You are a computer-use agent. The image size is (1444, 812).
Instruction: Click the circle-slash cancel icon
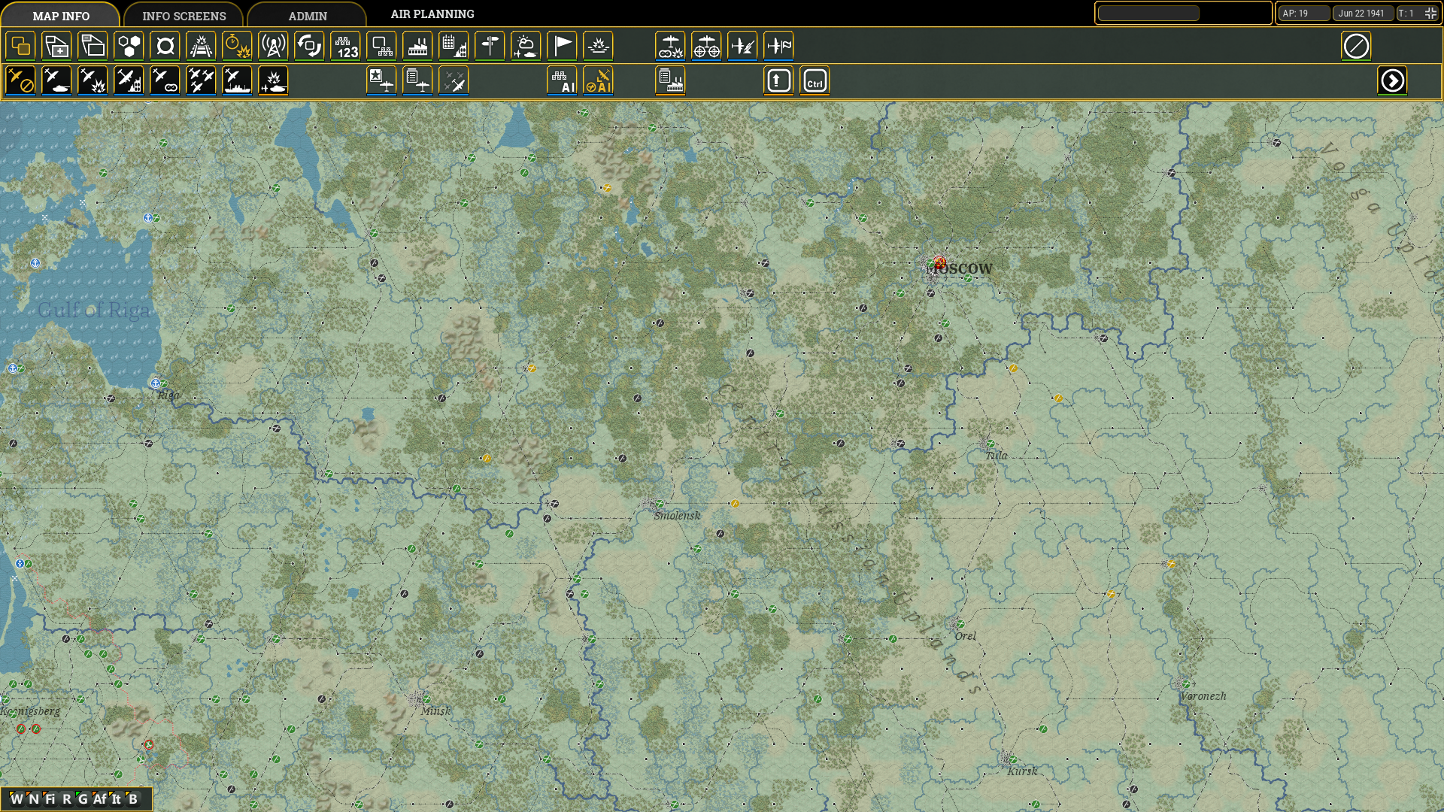[1356, 46]
